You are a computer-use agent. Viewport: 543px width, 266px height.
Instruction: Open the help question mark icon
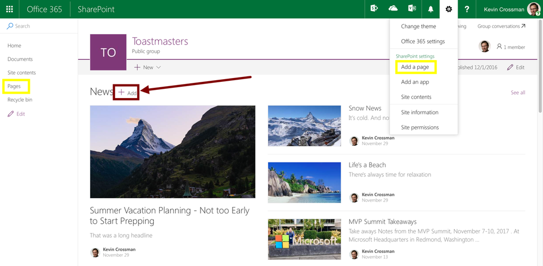(467, 9)
